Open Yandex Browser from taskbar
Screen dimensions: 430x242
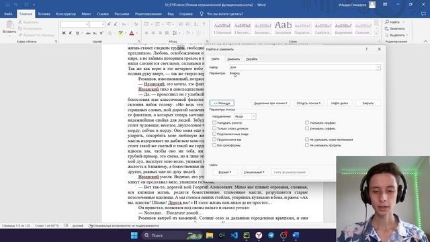click(x=259, y=235)
